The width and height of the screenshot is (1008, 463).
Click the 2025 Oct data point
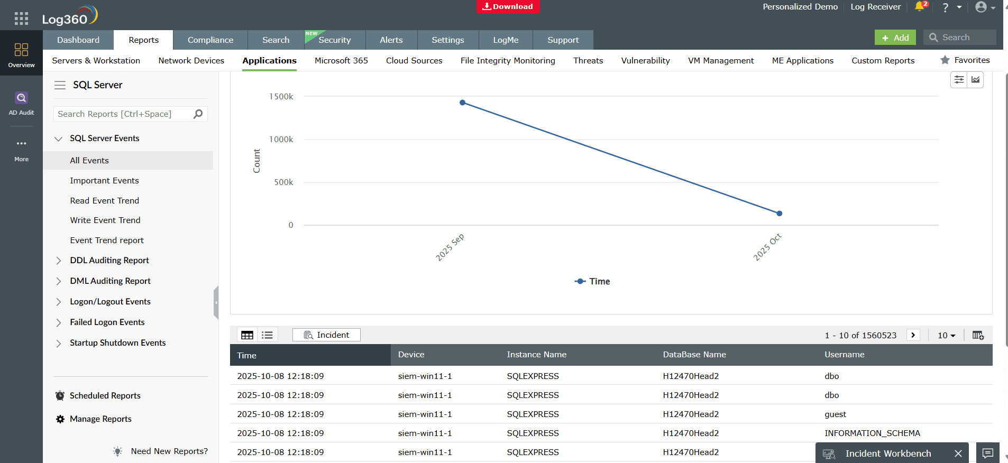coord(780,214)
